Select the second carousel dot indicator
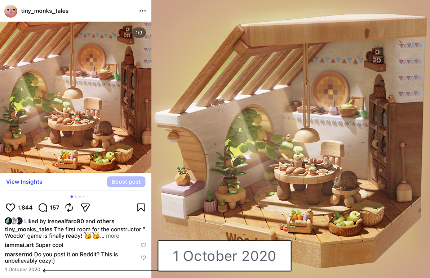 point(76,196)
